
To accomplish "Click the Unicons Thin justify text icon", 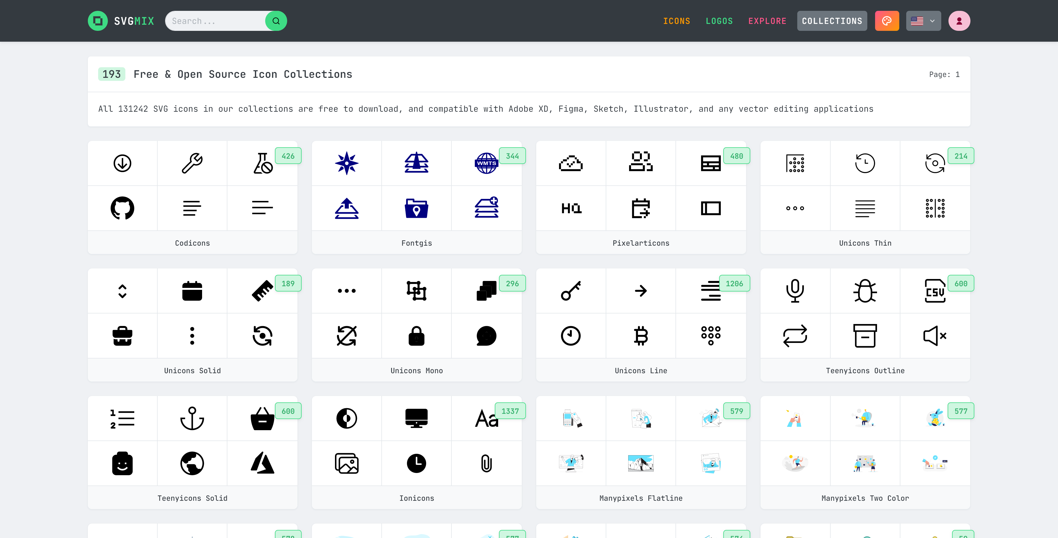I will 865,208.
